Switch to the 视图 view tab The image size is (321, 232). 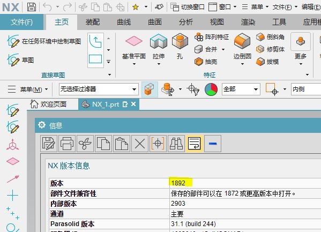point(217,22)
